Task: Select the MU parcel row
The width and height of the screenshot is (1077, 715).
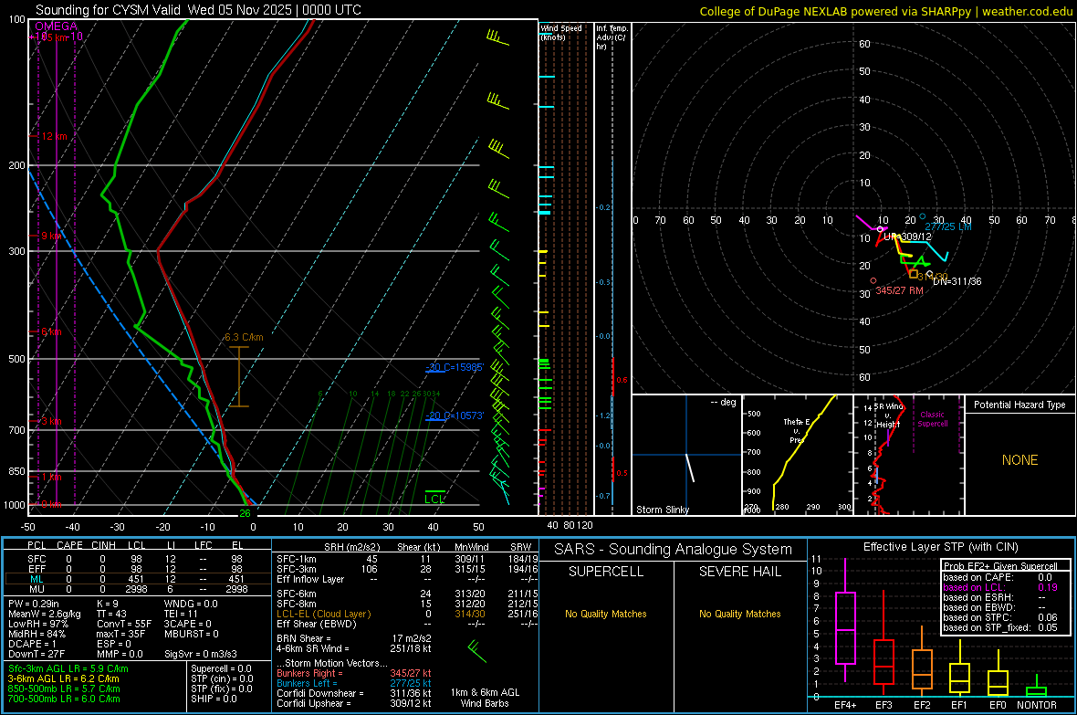Action: pos(137,588)
